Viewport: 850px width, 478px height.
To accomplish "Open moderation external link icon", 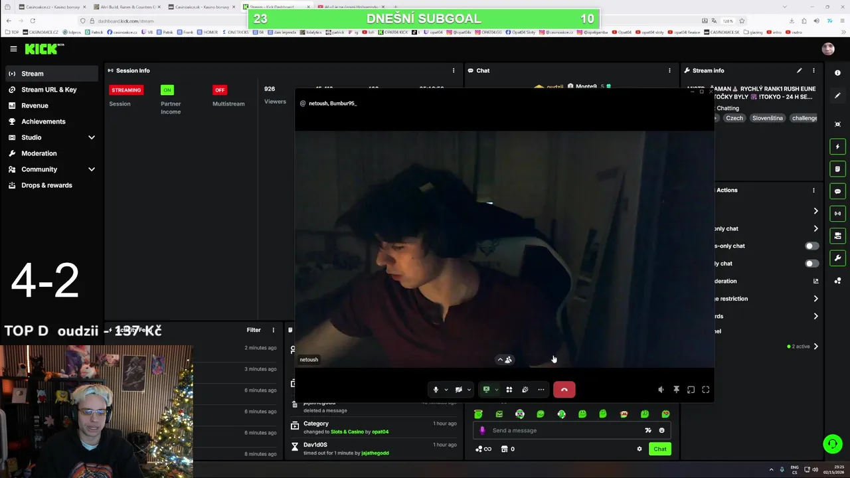I will 815,281.
